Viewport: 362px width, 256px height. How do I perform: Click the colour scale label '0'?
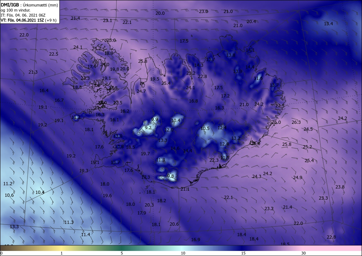1,253
